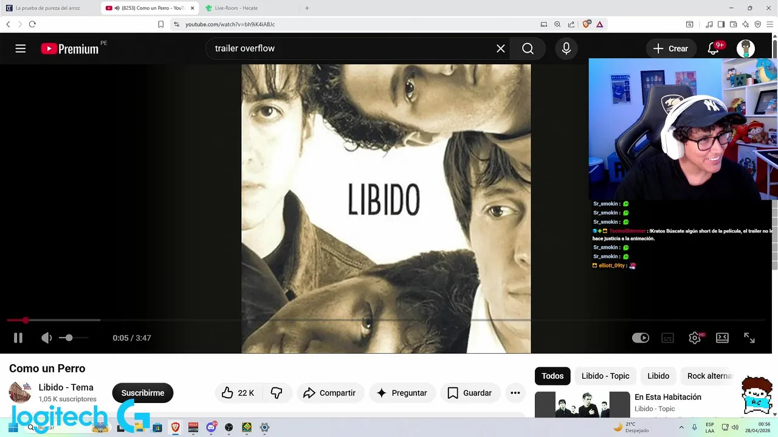Enter fullscreen mode
This screenshot has width=778, height=437.
click(749, 338)
